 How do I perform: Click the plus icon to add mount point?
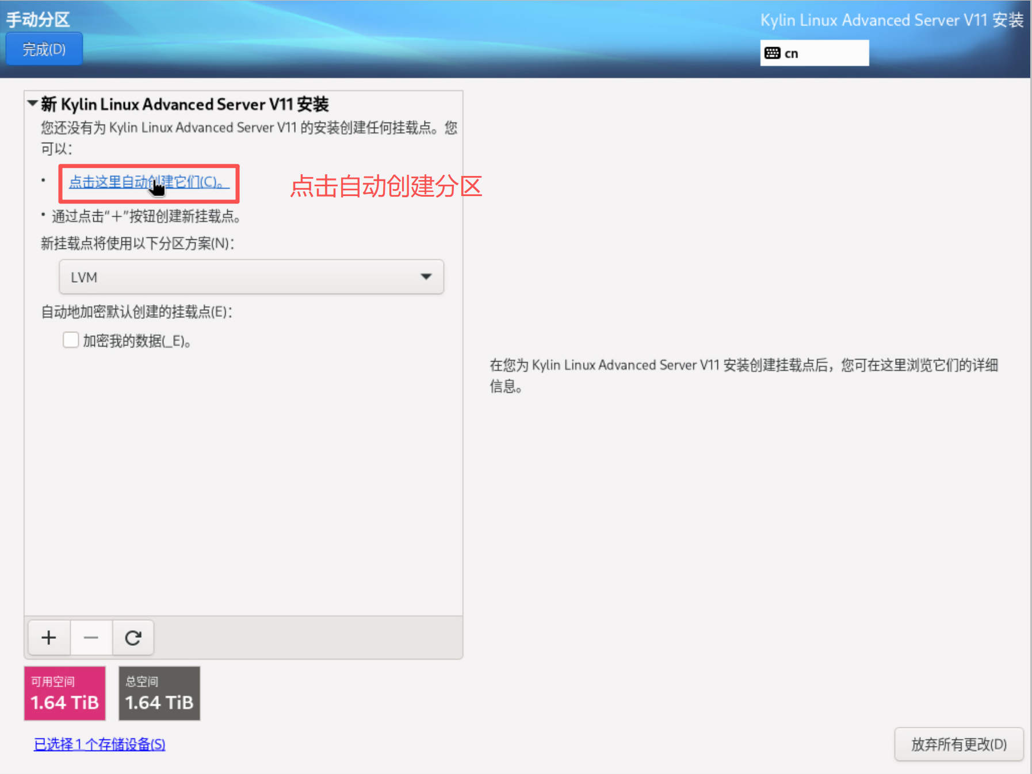click(49, 638)
